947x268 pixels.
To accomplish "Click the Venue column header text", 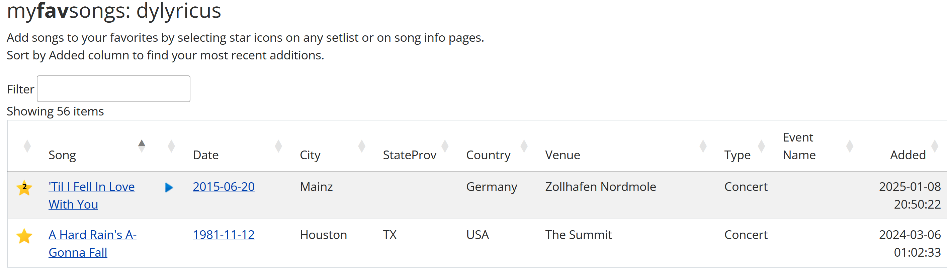I will tap(563, 155).
